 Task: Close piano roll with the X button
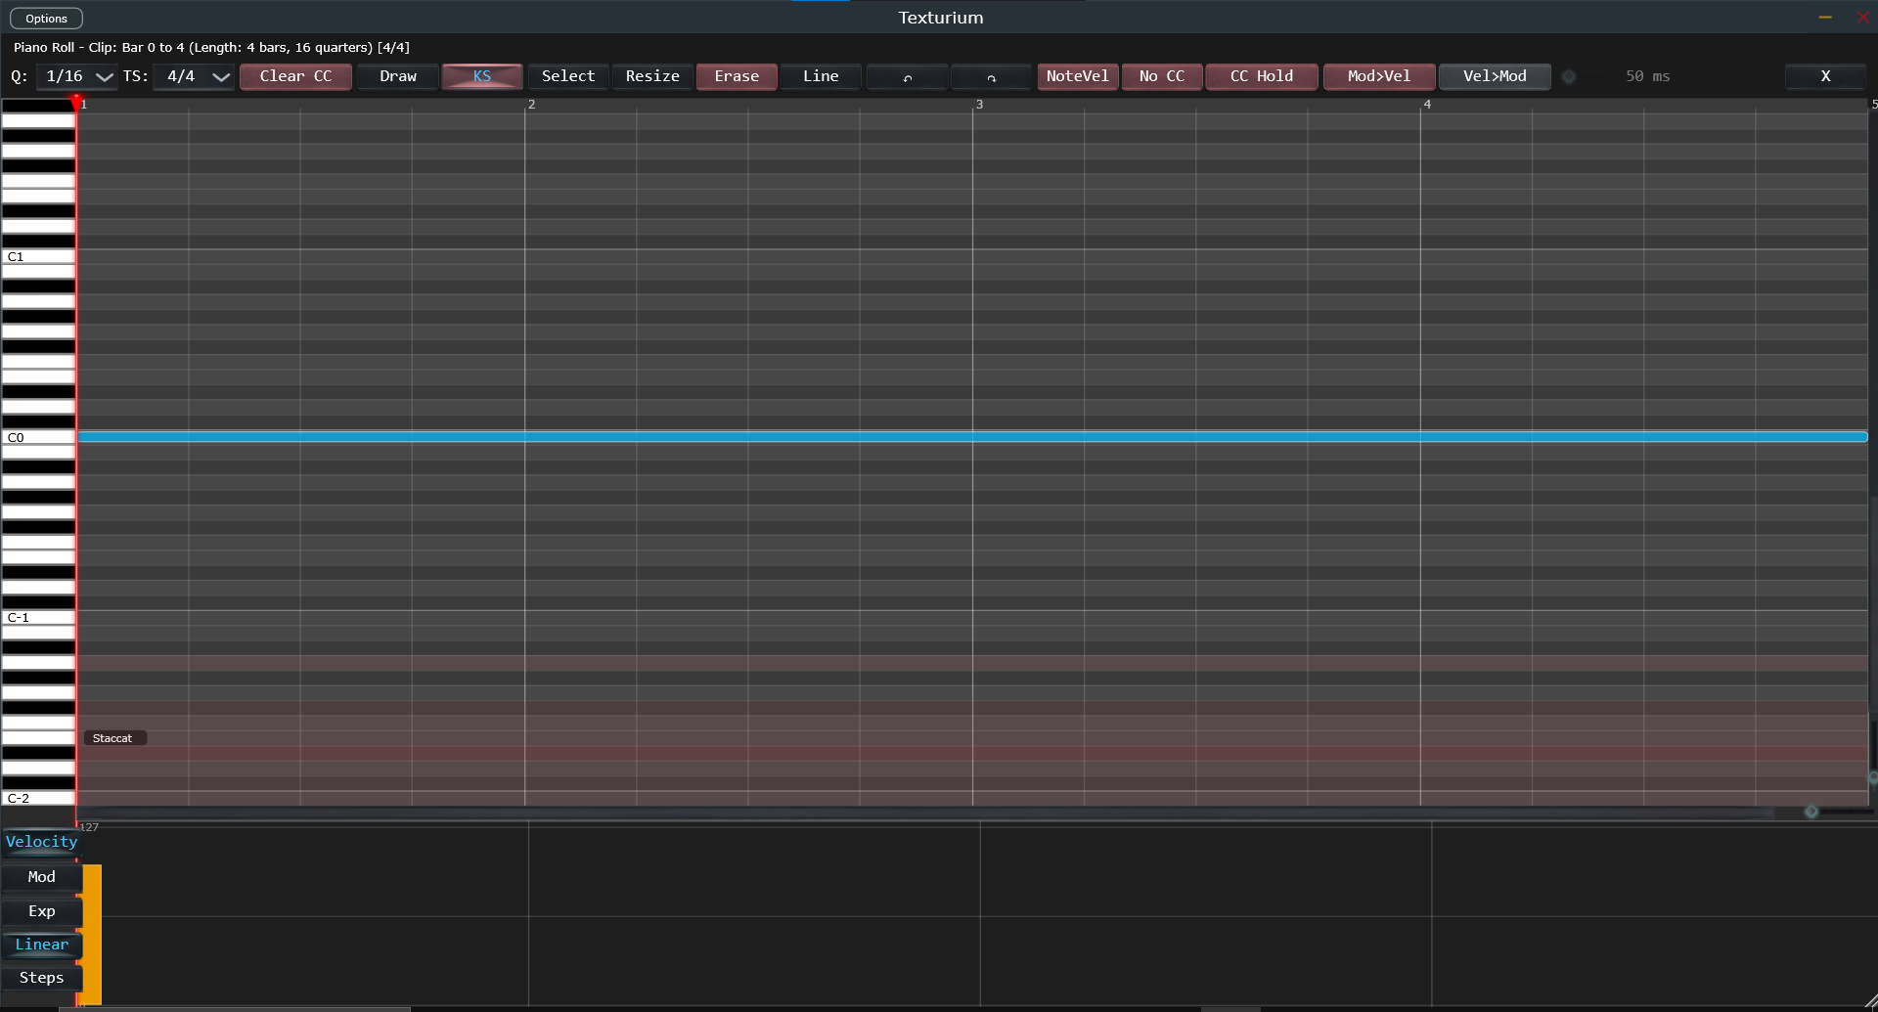pos(1825,76)
